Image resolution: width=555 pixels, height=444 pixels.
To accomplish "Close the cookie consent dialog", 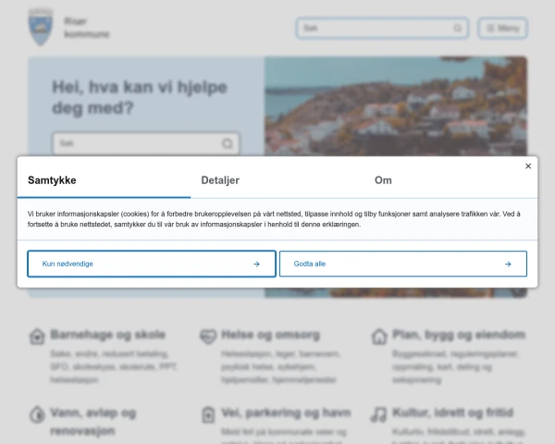I will (528, 166).
